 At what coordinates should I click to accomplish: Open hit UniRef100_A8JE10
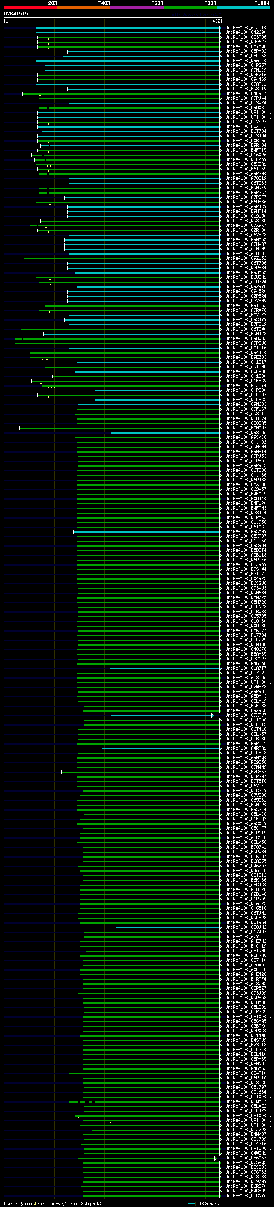[246, 28]
